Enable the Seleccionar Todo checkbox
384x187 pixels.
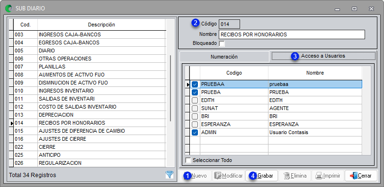[x=188, y=161]
